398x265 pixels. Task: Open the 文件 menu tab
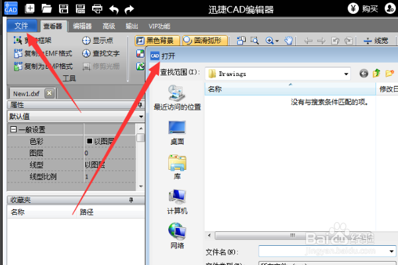pos(22,26)
